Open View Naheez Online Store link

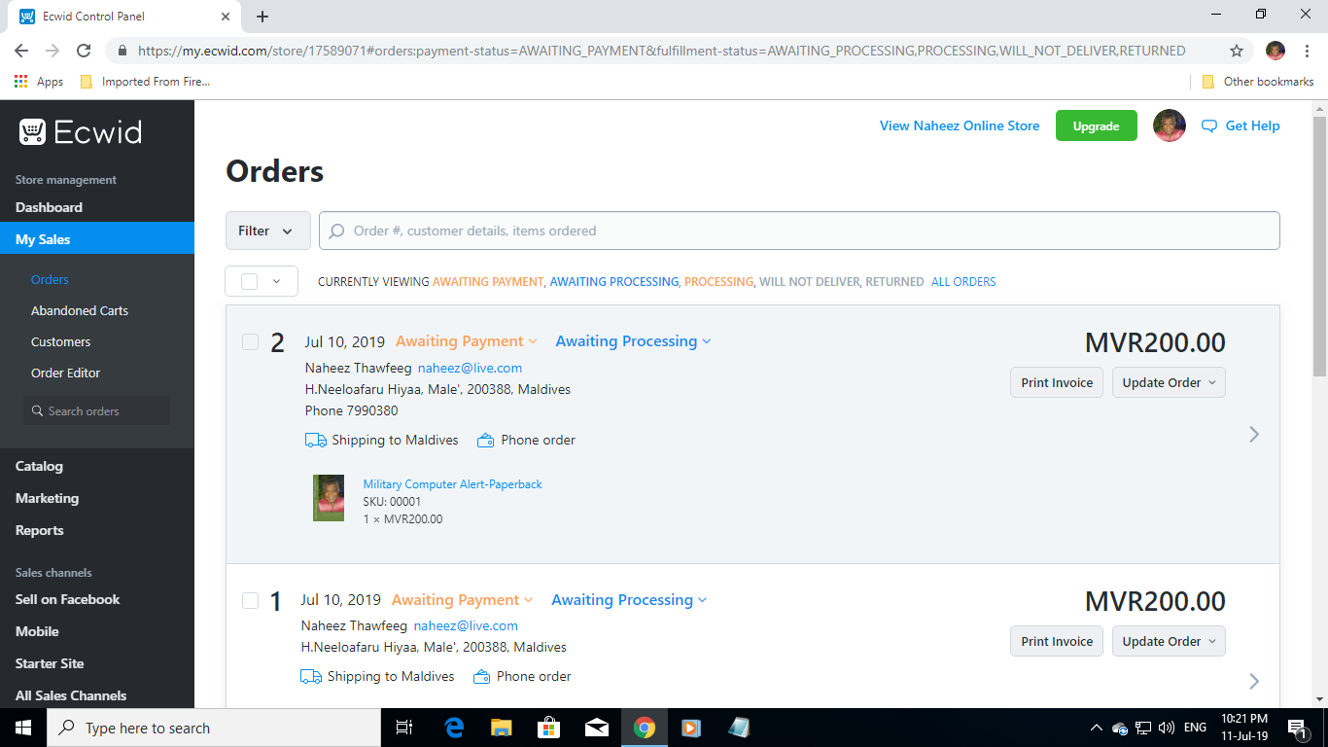coord(960,125)
